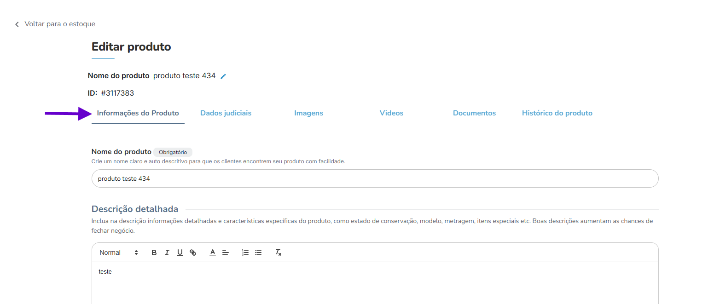Click the ID text #3117383
Screen dimensions: 714x304
pyautogui.click(x=117, y=93)
